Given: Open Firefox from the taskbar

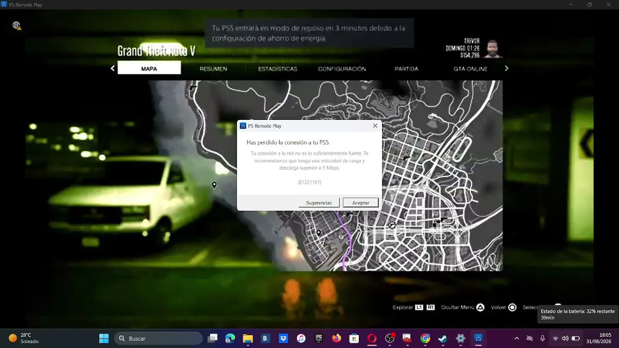Looking at the screenshot, I should click(337, 338).
